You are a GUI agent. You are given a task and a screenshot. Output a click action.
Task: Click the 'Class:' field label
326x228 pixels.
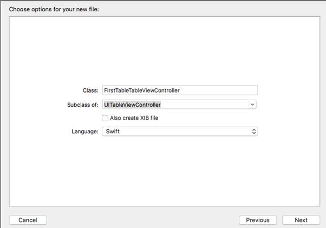[89, 91]
